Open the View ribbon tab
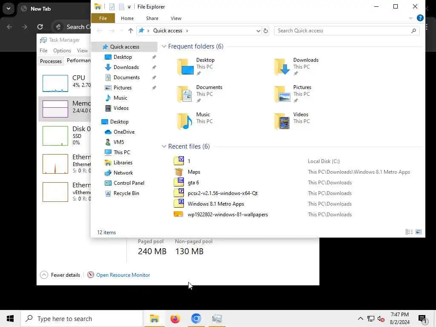436x327 pixels. pos(176,18)
